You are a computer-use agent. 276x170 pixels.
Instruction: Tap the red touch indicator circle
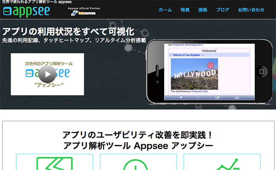210,66
